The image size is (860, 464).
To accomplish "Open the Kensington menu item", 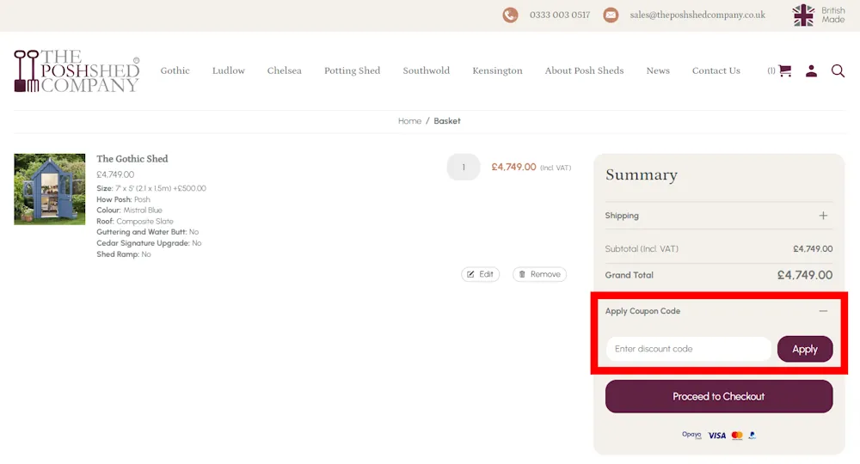I will point(497,70).
